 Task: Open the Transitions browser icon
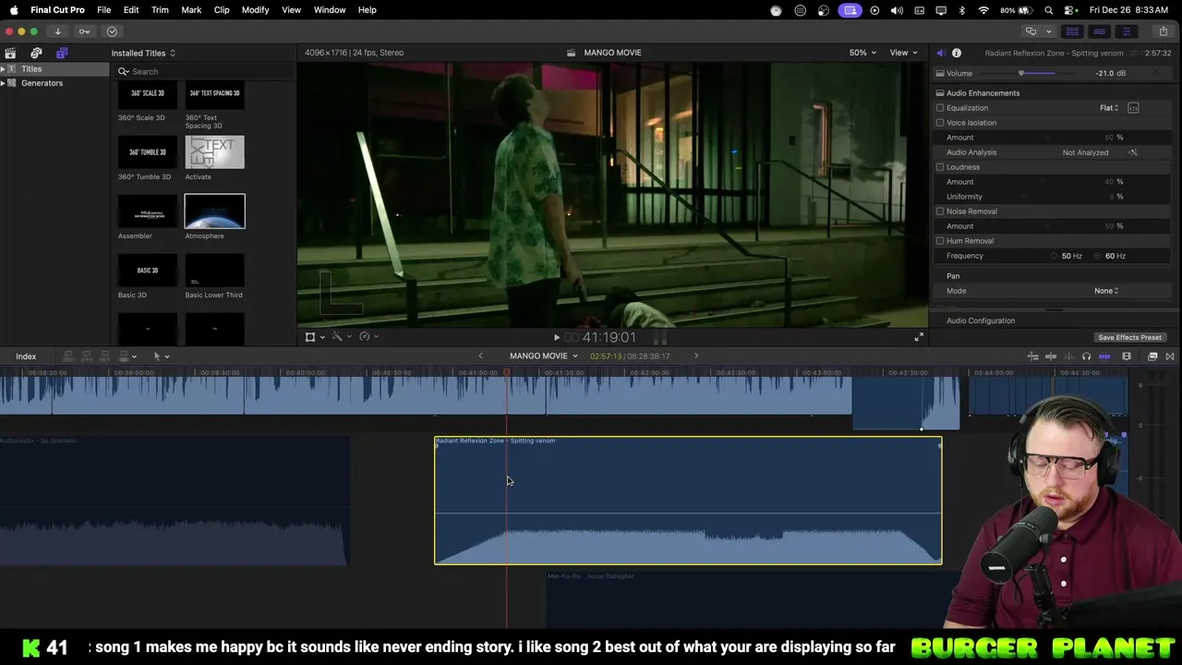pos(1170,357)
